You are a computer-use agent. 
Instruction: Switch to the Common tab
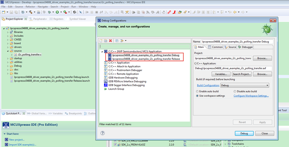[215, 47]
